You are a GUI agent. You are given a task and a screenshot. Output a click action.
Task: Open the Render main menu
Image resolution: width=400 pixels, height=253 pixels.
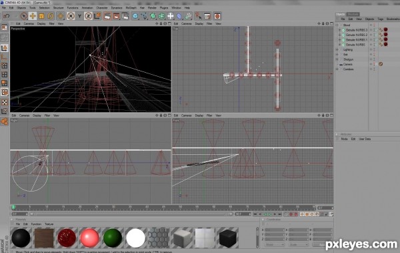152,8
